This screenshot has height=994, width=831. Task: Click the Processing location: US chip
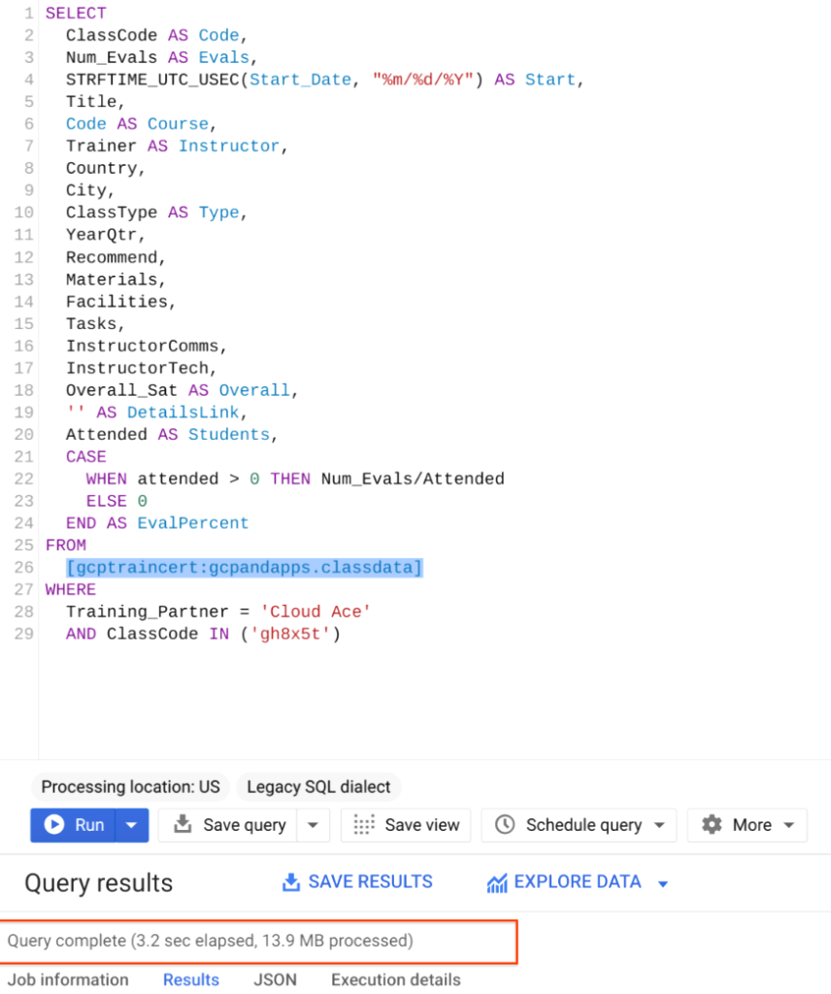click(129, 787)
